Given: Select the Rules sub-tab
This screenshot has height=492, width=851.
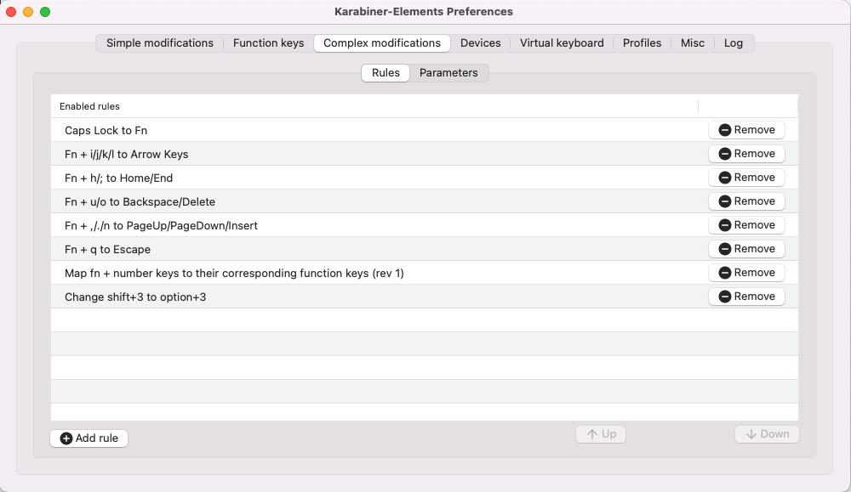Looking at the screenshot, I should coord(386,72).
